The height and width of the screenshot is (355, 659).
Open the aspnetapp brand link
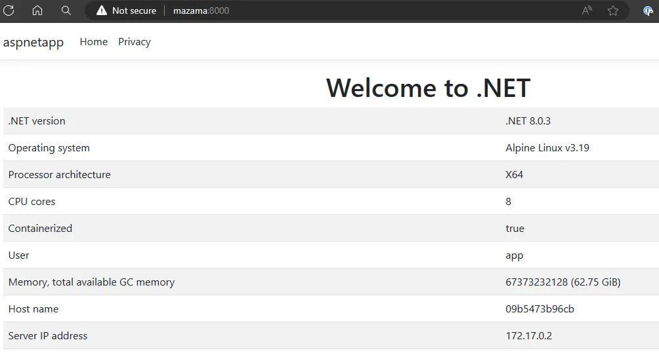pyautogui.click(x=33, y=43)
